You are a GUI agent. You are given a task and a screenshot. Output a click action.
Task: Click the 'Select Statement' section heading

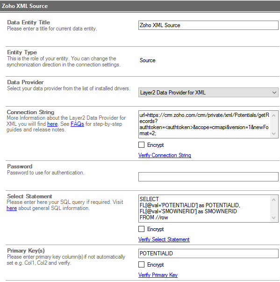29,196
